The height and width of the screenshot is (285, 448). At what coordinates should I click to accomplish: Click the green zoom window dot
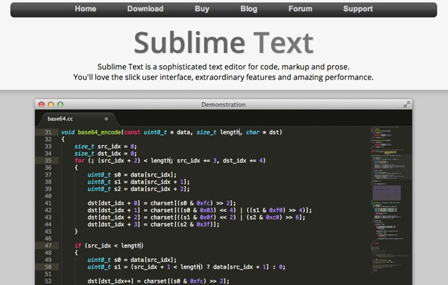(60, 104)
